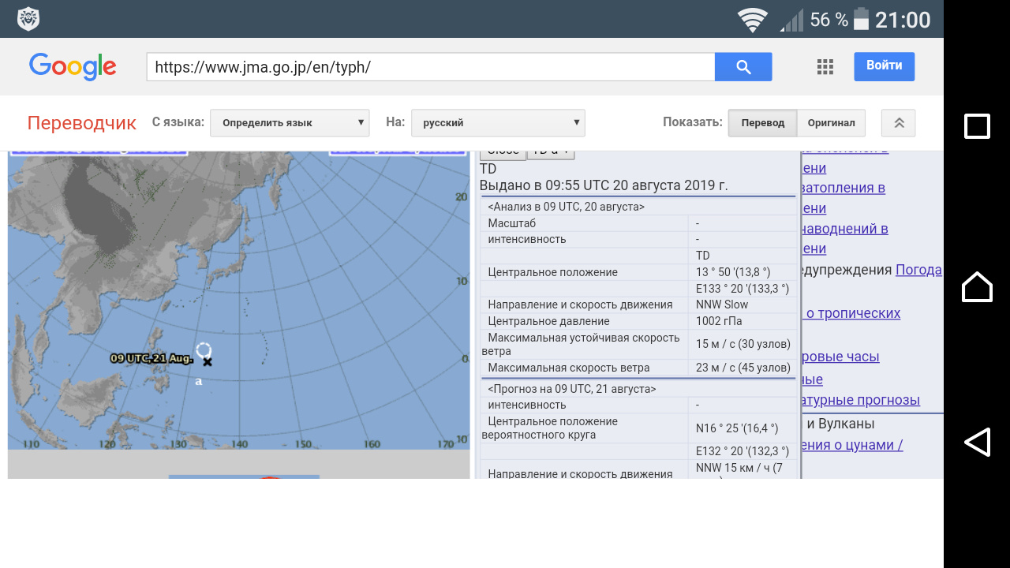Open the Google apps grid
This screenshot has height=568, width=1010.
(x=825, y=67)
